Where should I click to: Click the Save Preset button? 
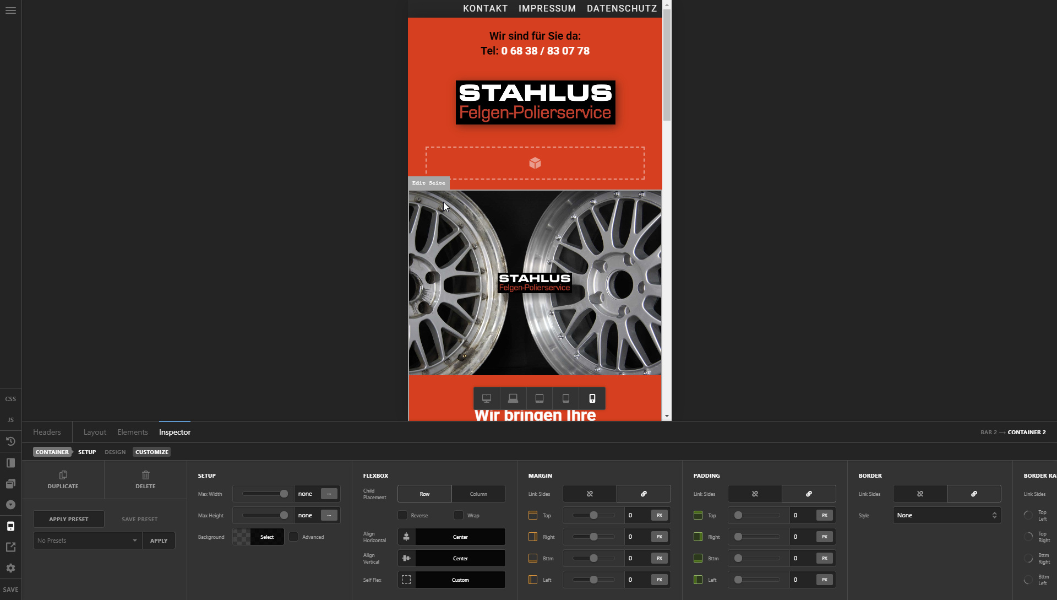(140, 519)
